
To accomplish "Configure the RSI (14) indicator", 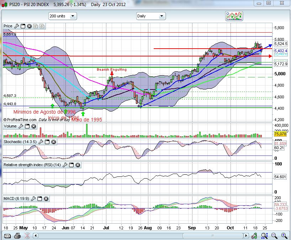I will pos(65,165).
